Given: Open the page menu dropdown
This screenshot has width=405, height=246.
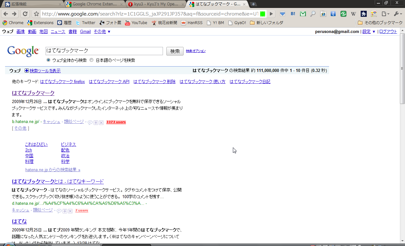Looking at the screenshot, I should click(x=385, y=14).
